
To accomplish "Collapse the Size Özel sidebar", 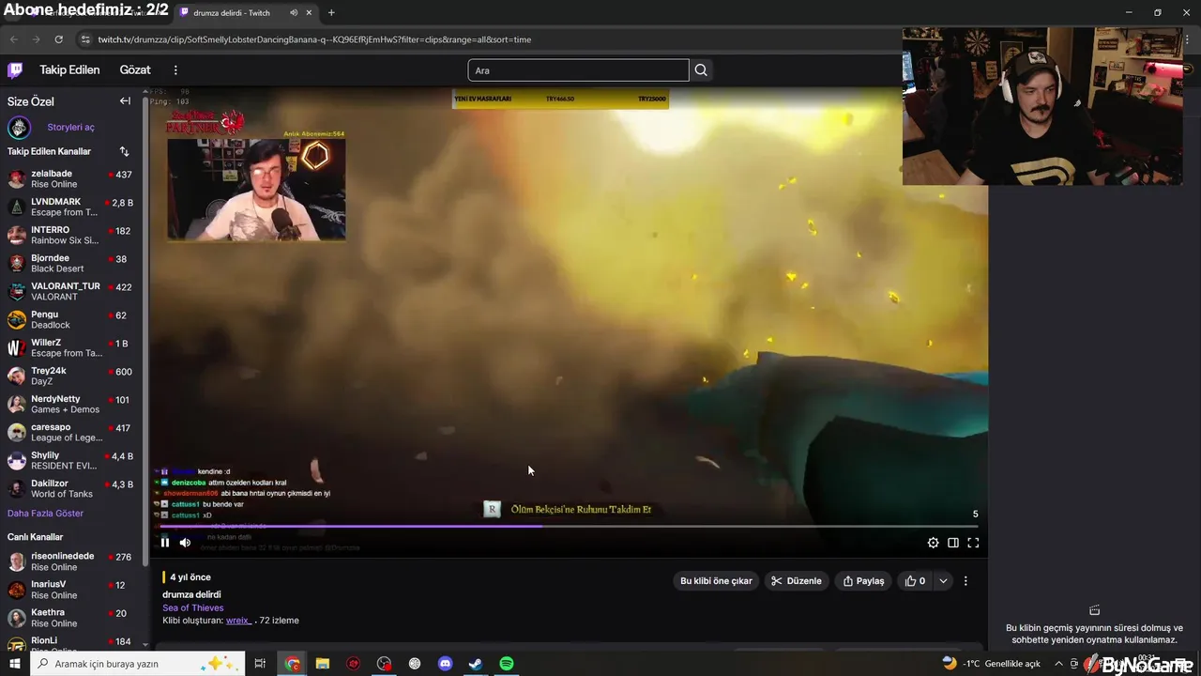I will pos(125,101).
